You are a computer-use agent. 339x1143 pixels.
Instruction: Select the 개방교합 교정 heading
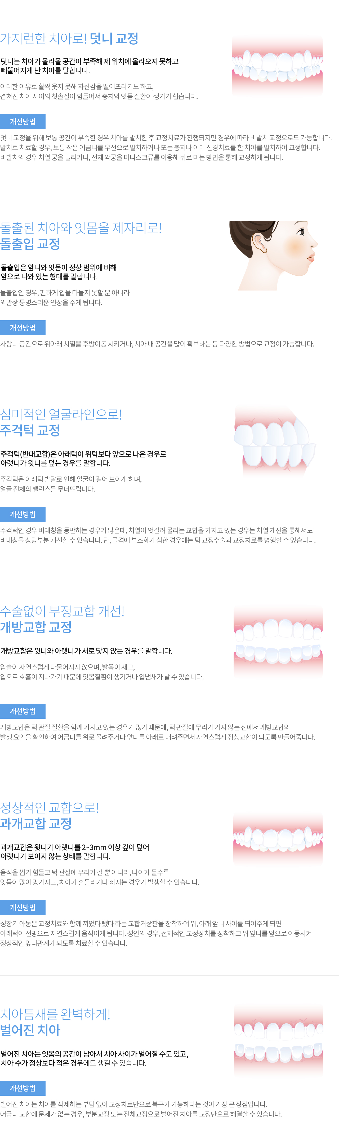coord(36,627)
